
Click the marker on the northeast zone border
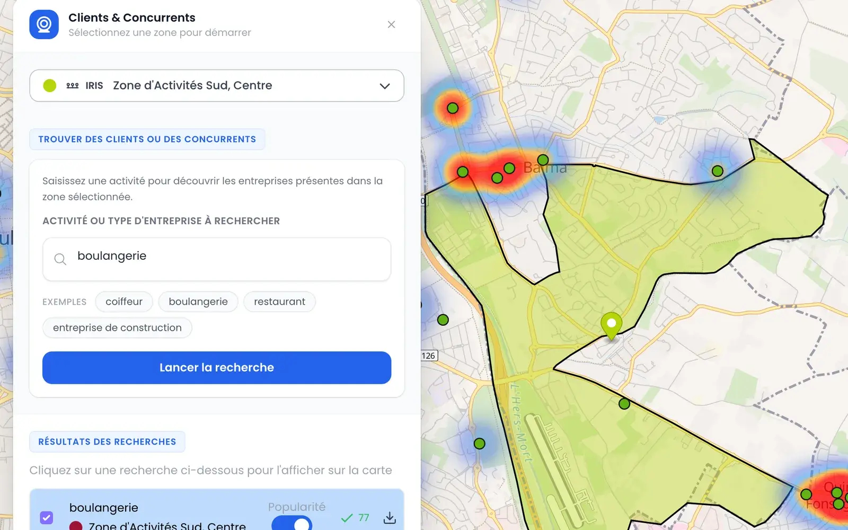coord(718,171)
